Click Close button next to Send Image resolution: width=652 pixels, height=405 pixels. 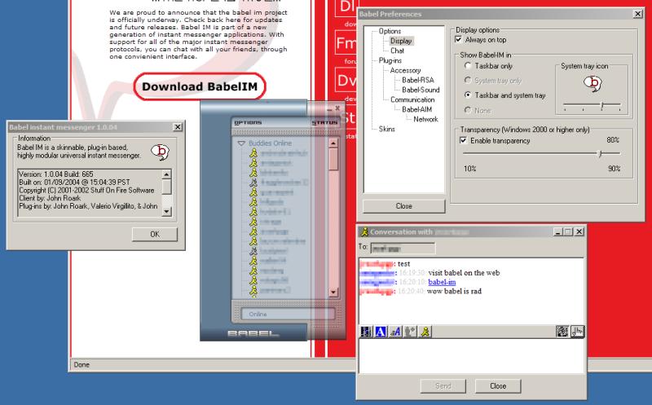pyautogui.click(x=498, y=386)
